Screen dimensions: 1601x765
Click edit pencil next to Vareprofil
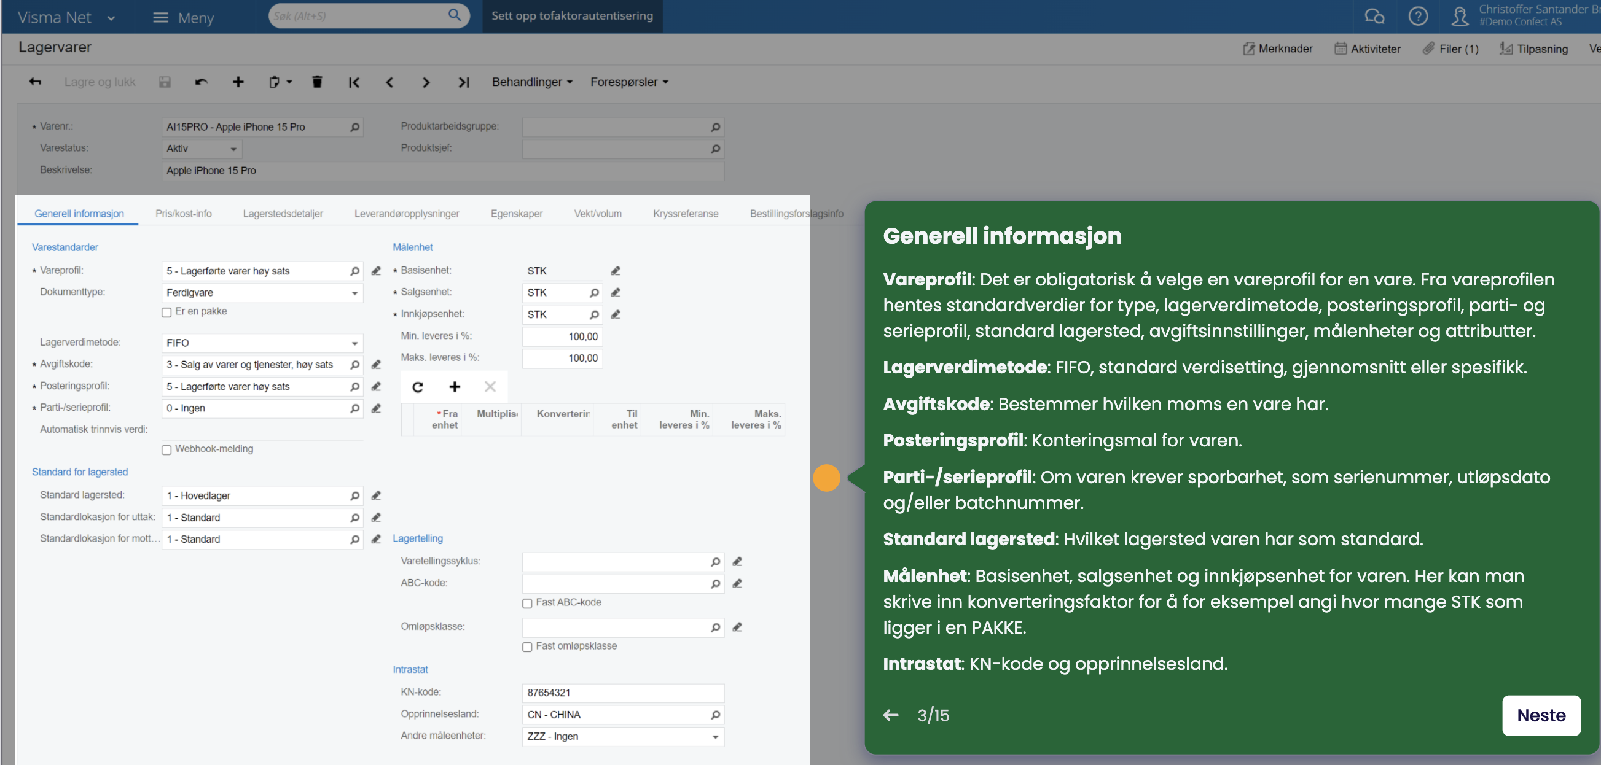[376, 271]
